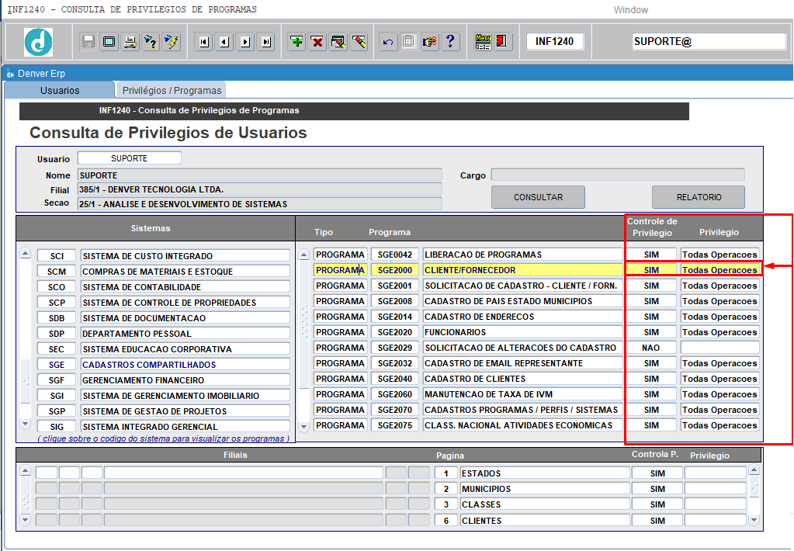The width and height of the screenshot is (794, 551).
Task: Click program code SGE0042
Action: (394, 255)
